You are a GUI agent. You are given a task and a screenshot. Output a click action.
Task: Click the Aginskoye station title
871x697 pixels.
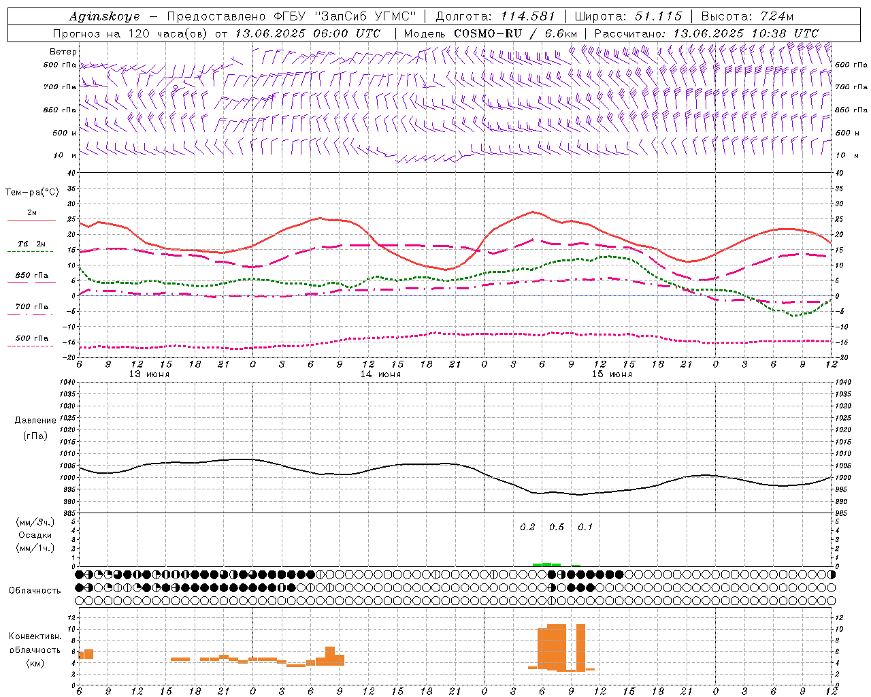pyautogui.click(x=104, y=16)
